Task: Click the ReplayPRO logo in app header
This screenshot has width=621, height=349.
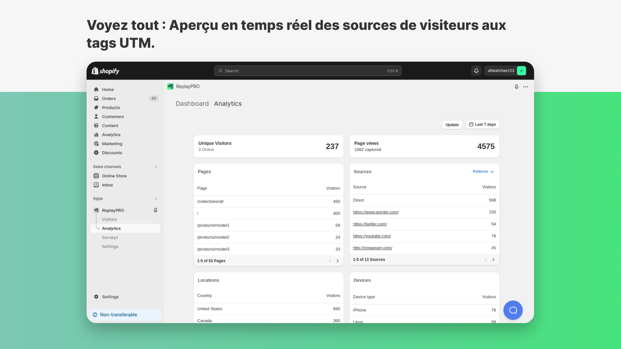Action: click(x=170, y=86)
